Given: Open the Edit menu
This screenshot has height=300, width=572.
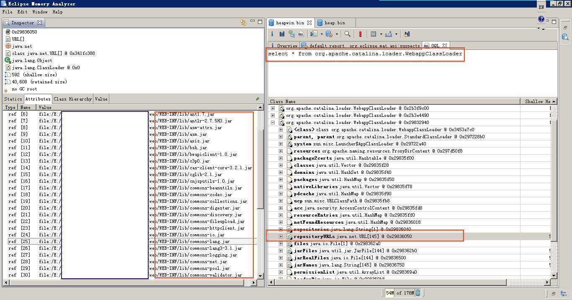Looking at the screenshot, I should click(x=22, y=12).
